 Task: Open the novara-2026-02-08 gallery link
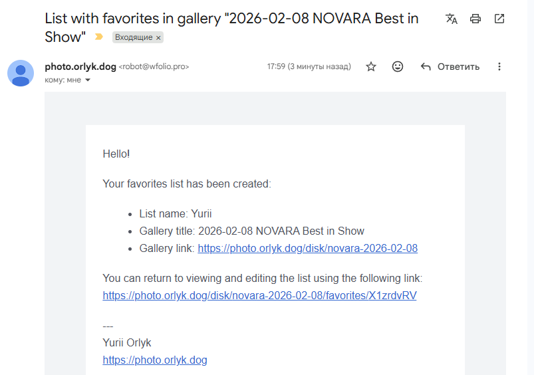pyautogui.click(x=307, y=249)
